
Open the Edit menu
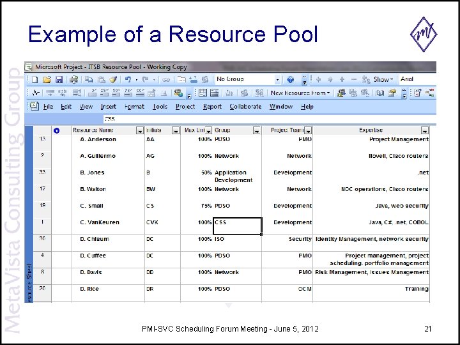point(66,107)
